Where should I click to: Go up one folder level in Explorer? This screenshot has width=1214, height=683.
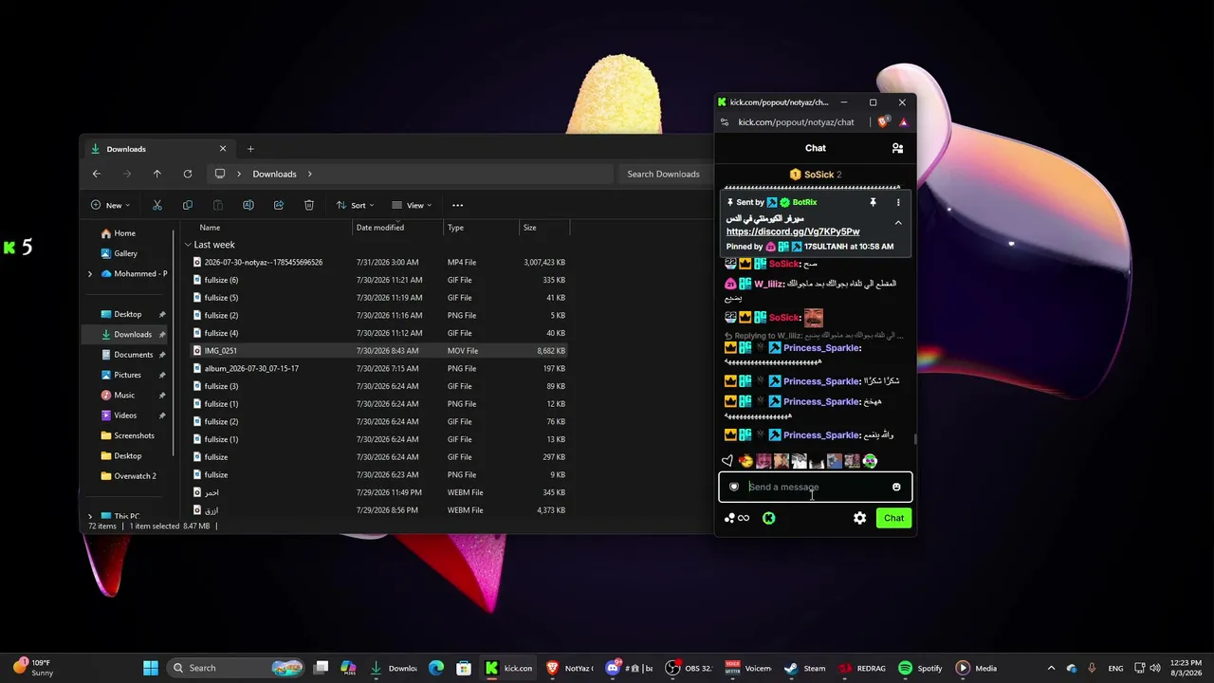click(157, 174)
